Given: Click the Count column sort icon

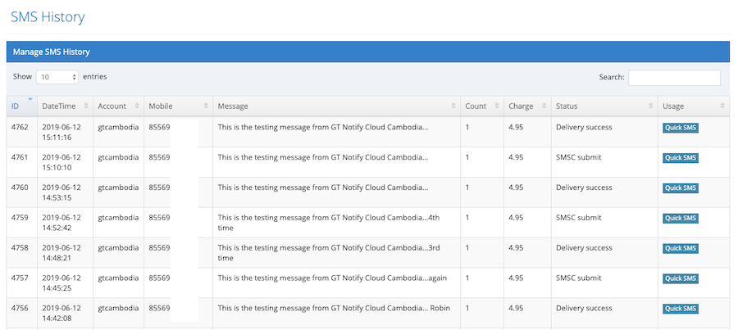Looking at the screenshot, I should tap(497, 106).
